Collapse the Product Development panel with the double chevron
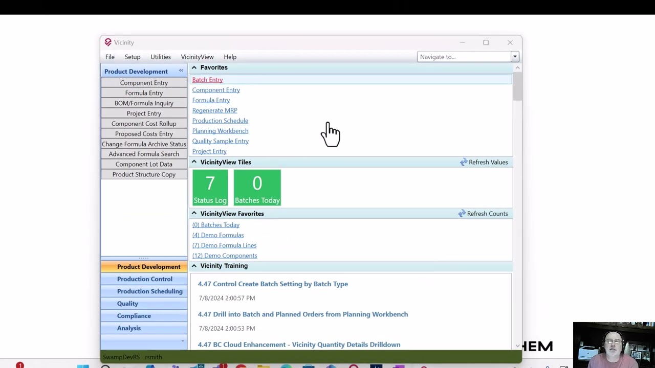This screenshot has width=655, height=368. (x=181, y=71)
